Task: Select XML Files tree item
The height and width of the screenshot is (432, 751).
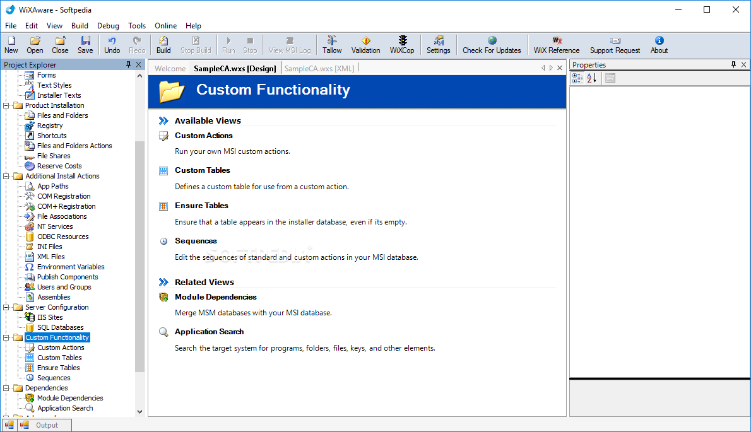Action: (x=50, y=257)
